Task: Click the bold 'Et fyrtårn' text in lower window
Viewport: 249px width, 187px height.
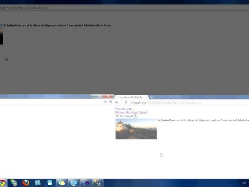Action: click(x=163, y=120)
